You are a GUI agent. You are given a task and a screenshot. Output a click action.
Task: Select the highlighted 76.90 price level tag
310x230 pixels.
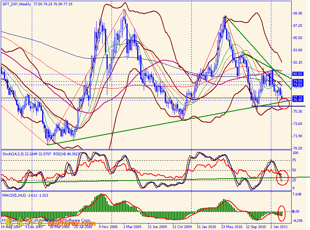point(297,100)
